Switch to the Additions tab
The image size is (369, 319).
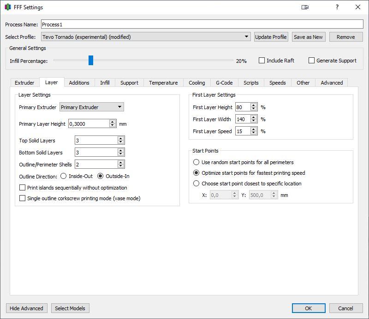(x=79, y=83)
